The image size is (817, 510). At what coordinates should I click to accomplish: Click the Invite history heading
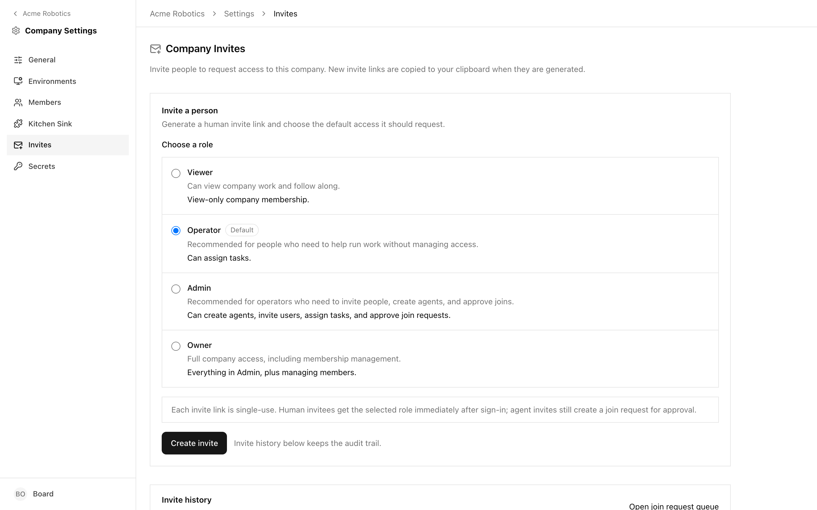point(187,500)
